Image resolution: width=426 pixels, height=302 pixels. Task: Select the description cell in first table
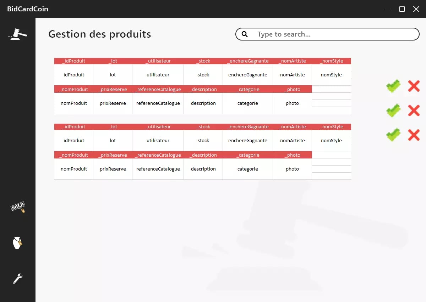203,103
